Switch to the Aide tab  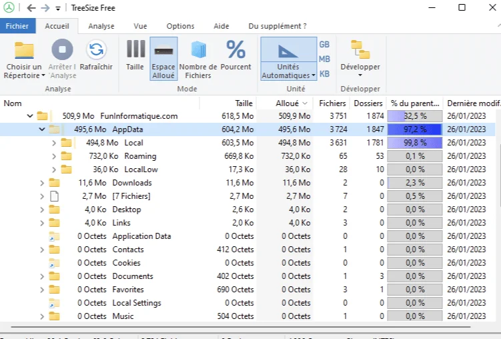click(221, 26)
